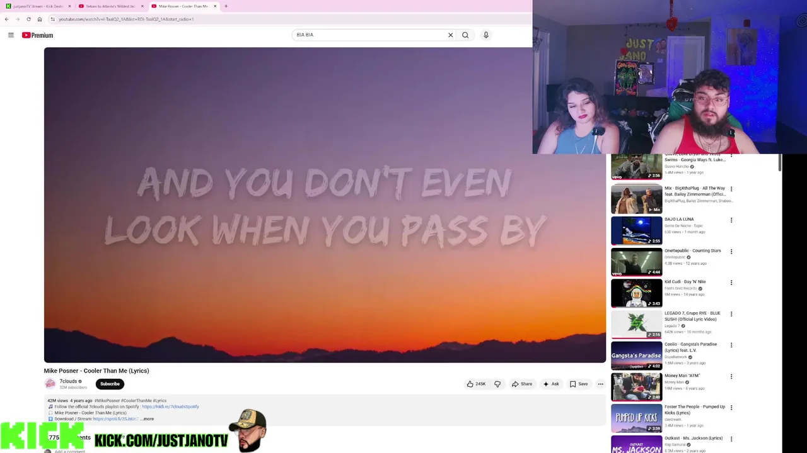Click the Kid Cudi - Day 'N' Nite title
This screenshot has width=807, height=453.
(685, 282)
